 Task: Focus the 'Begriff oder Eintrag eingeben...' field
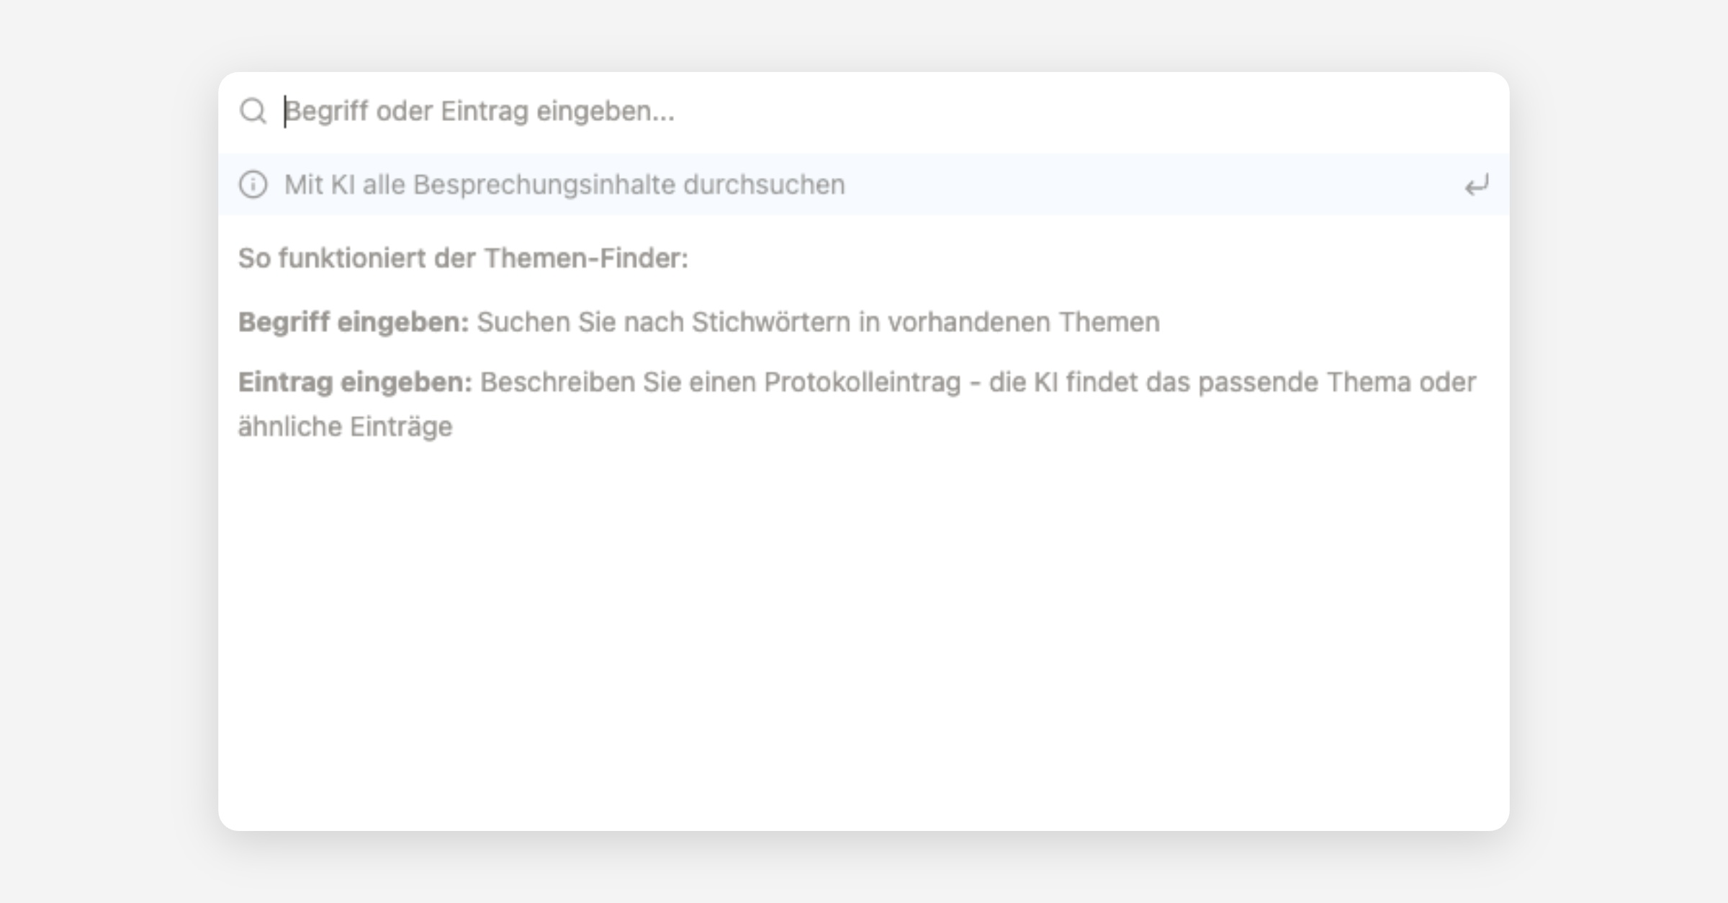(864, 111)
